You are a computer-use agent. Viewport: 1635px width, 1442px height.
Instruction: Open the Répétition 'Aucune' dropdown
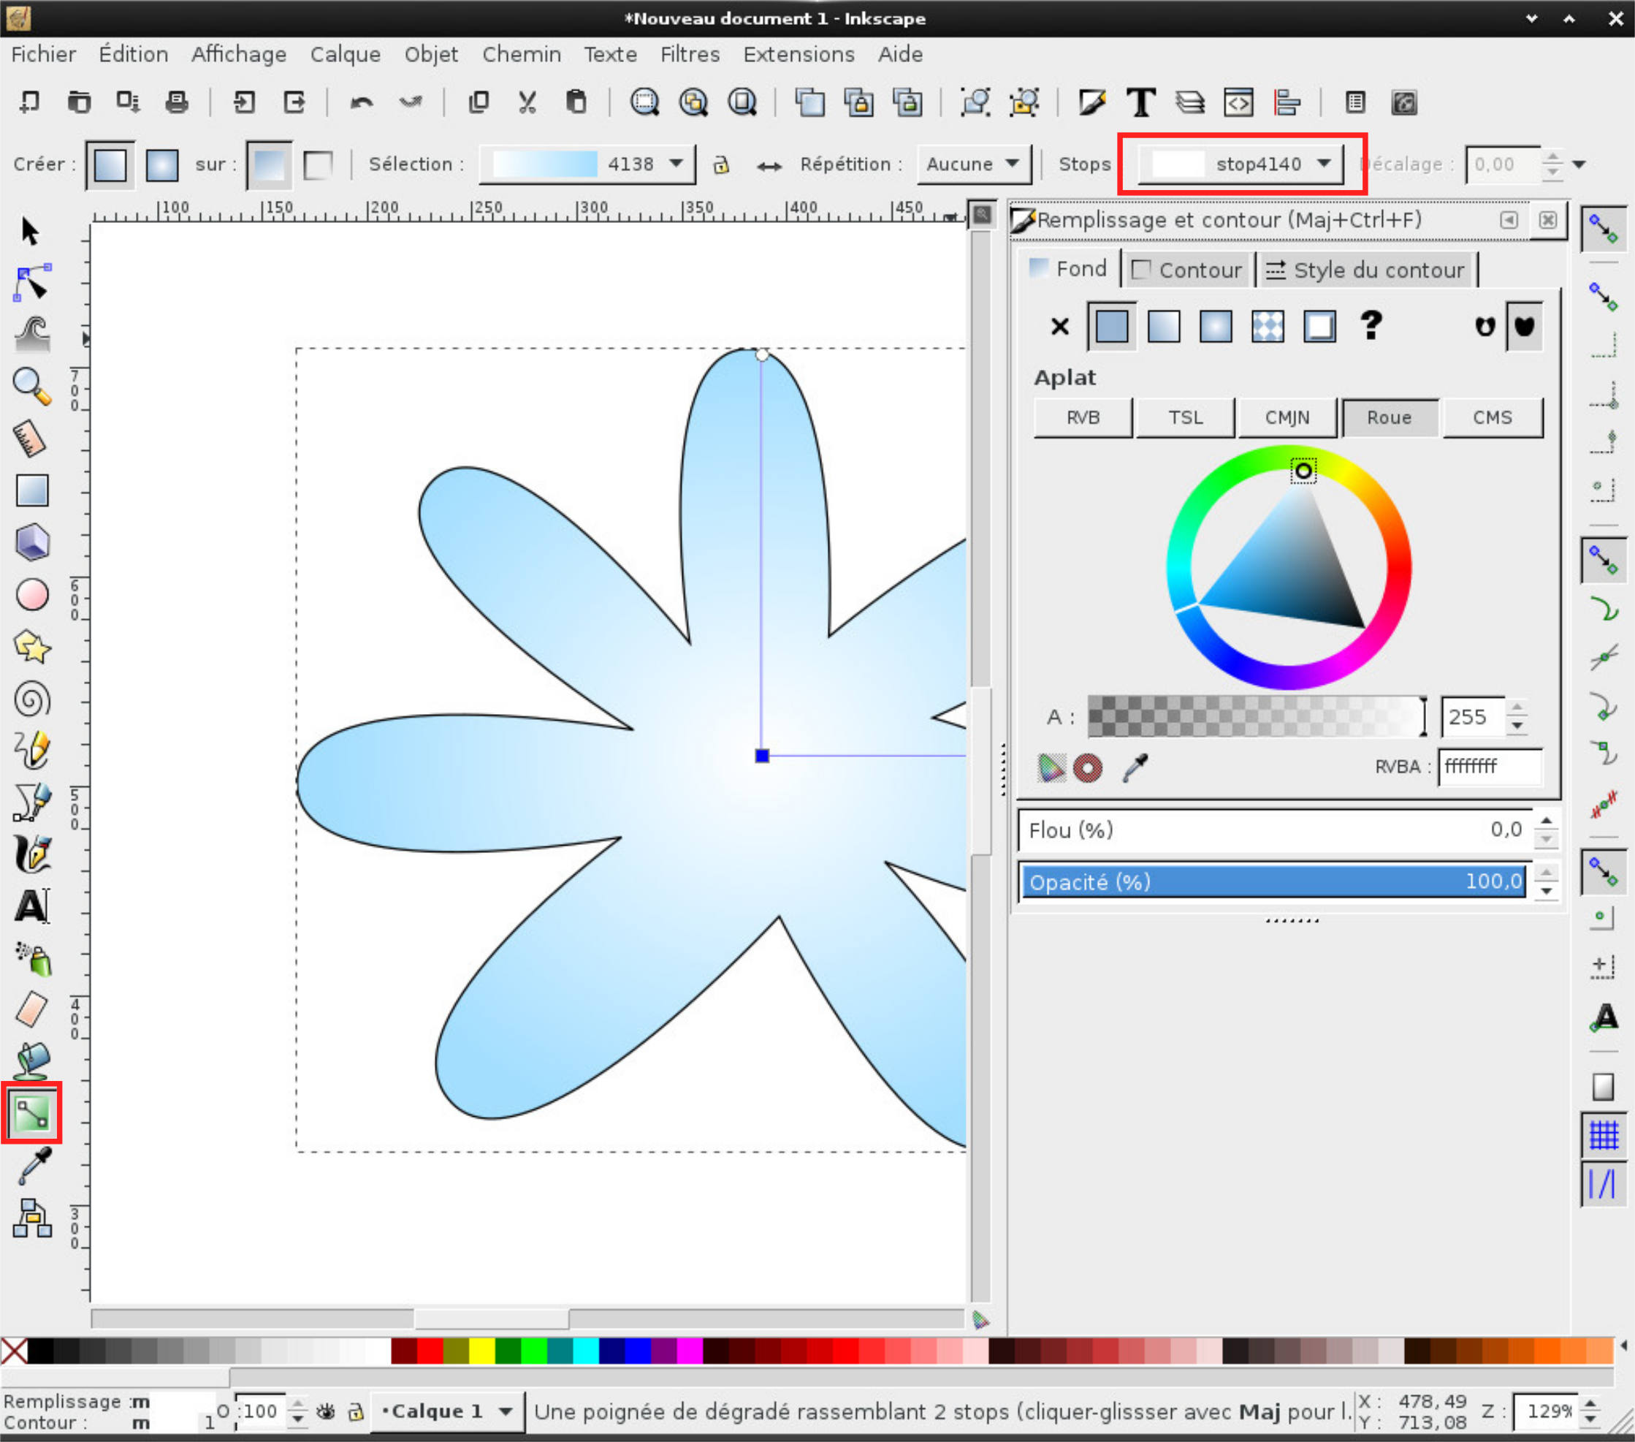coord(974,164)
